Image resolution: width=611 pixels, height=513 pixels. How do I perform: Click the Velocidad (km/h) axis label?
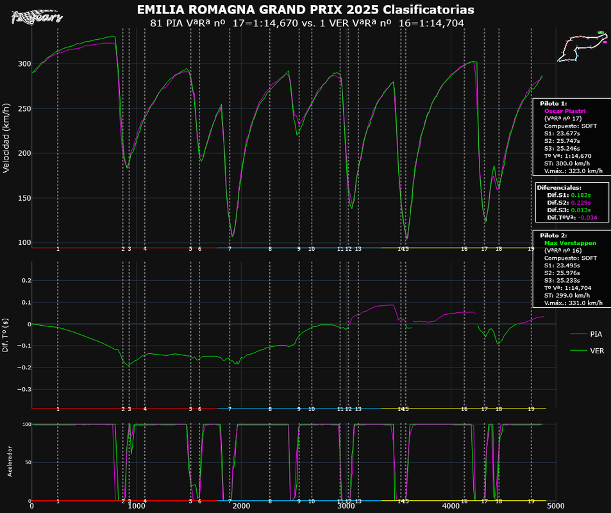tap(6, 139)
